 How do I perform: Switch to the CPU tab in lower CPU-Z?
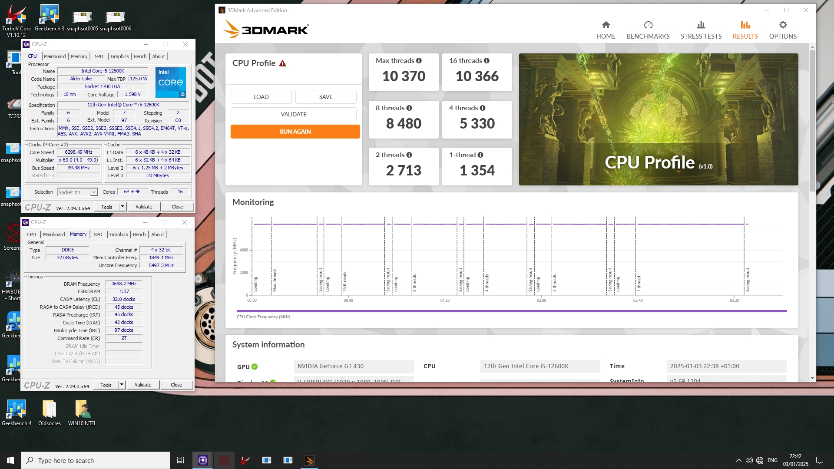pyautogui.click(x=31, y=234)
